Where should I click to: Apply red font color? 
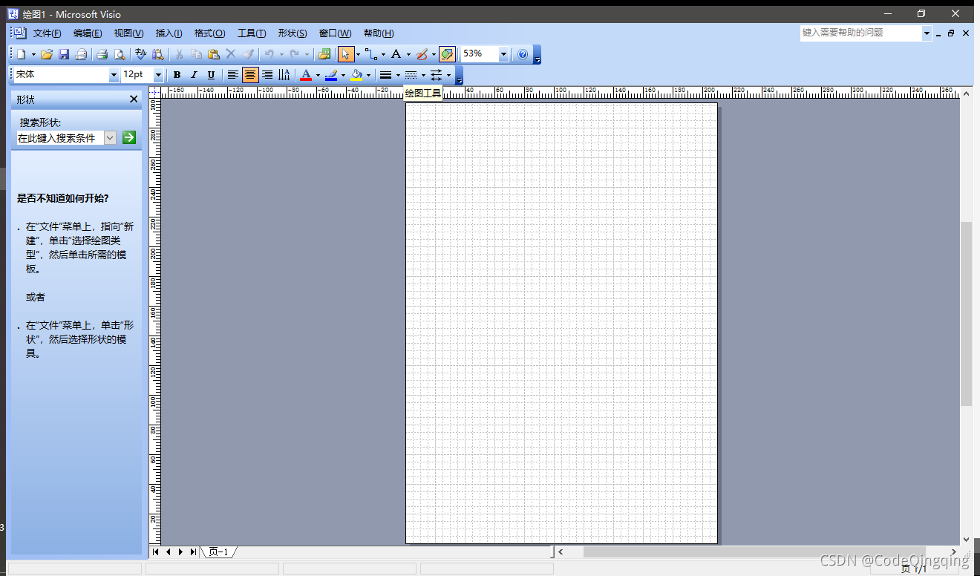305,75
